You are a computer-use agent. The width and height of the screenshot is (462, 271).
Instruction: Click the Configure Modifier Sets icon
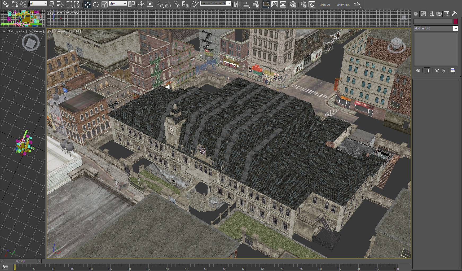(452, 71)
